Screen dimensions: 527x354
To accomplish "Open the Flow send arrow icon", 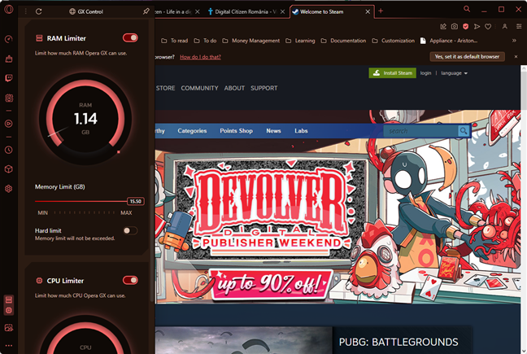I will [x=477, y=26].
